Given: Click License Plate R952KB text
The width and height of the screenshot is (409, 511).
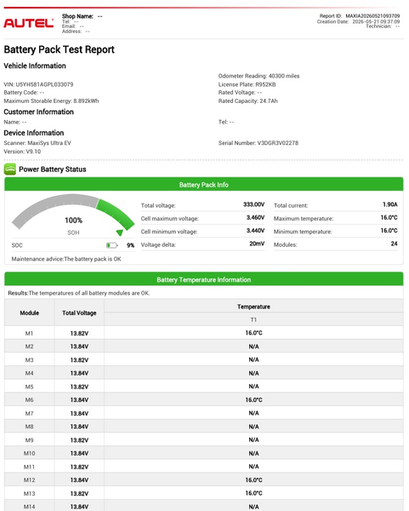Looking at the screenshot, I should (x=247, y=84).
